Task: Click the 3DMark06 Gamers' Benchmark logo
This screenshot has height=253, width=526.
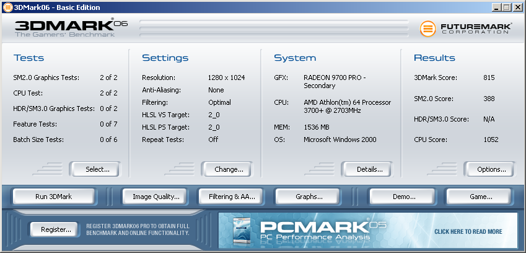Action: (x=71, y=29)
